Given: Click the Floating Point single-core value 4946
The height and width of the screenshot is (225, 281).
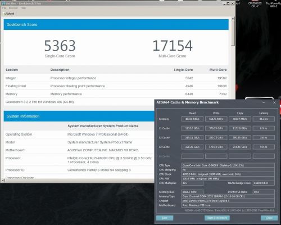Looking at the screenshot, I should coord(189,86).
